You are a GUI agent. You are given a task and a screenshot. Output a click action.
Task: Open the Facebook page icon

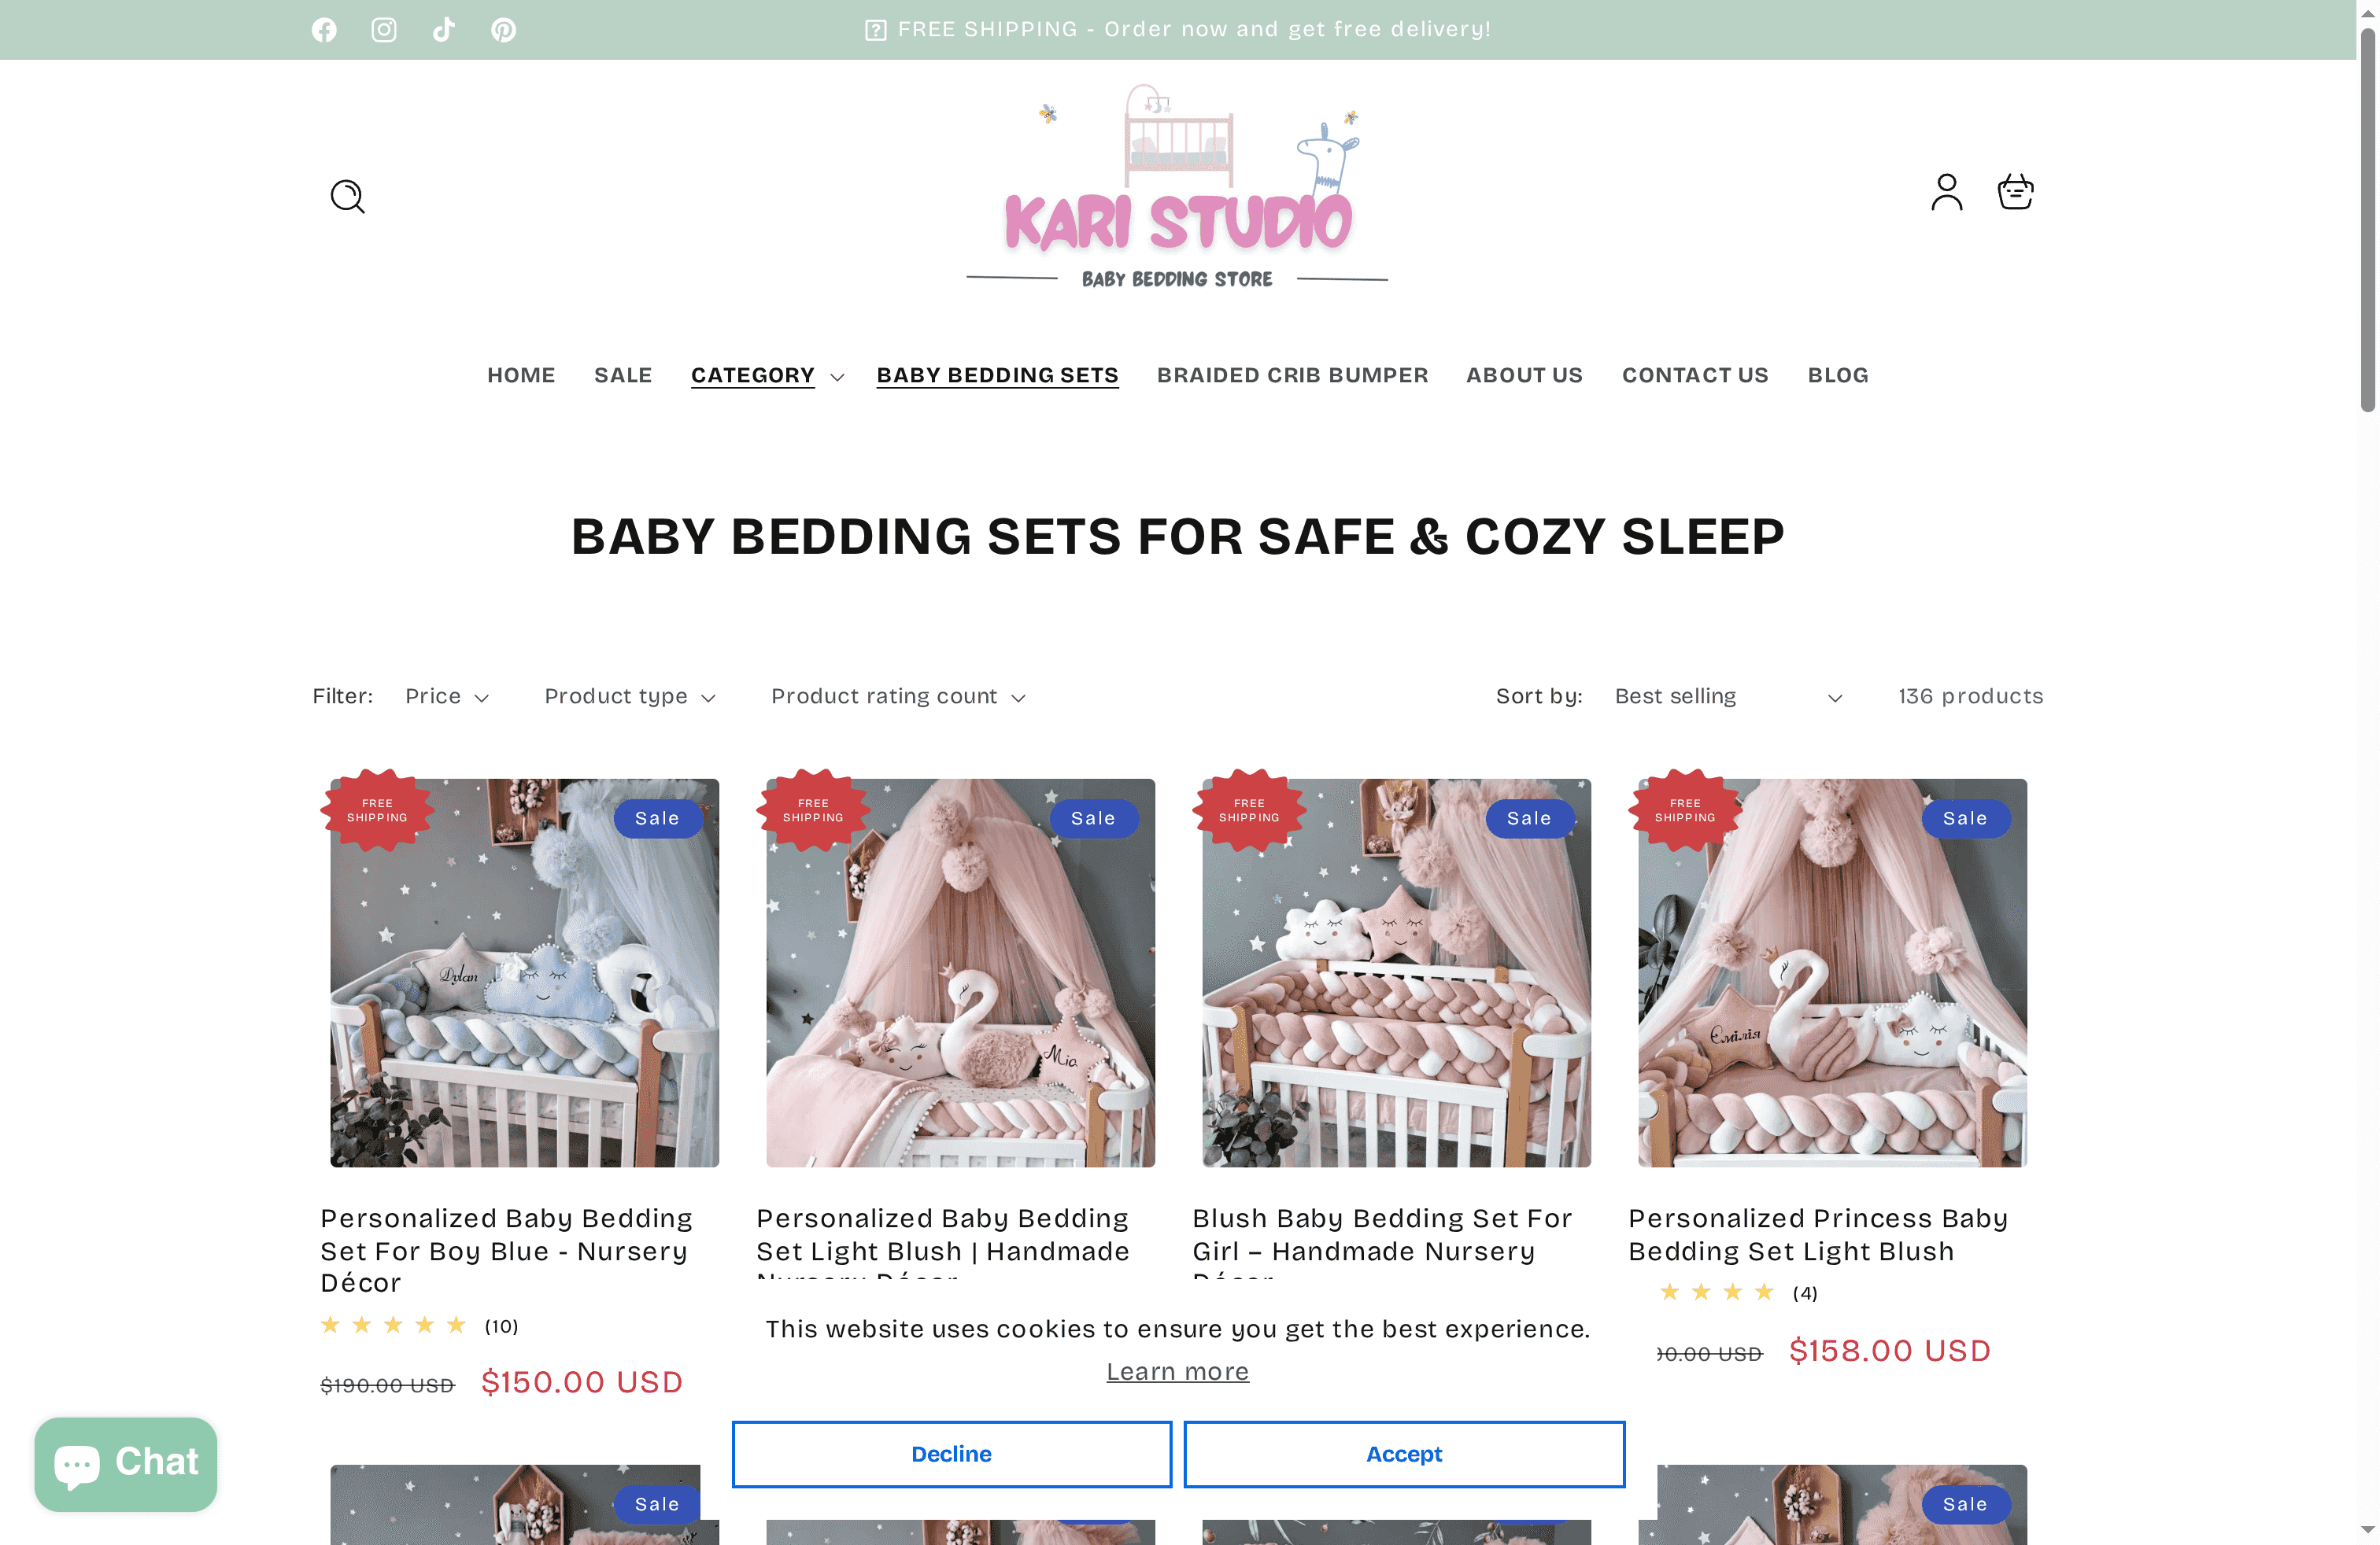coord(324,30)
